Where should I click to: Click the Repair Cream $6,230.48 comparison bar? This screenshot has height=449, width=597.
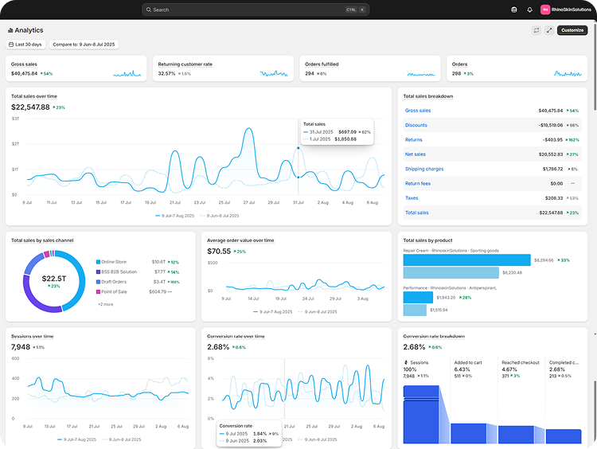click(451, 273)
